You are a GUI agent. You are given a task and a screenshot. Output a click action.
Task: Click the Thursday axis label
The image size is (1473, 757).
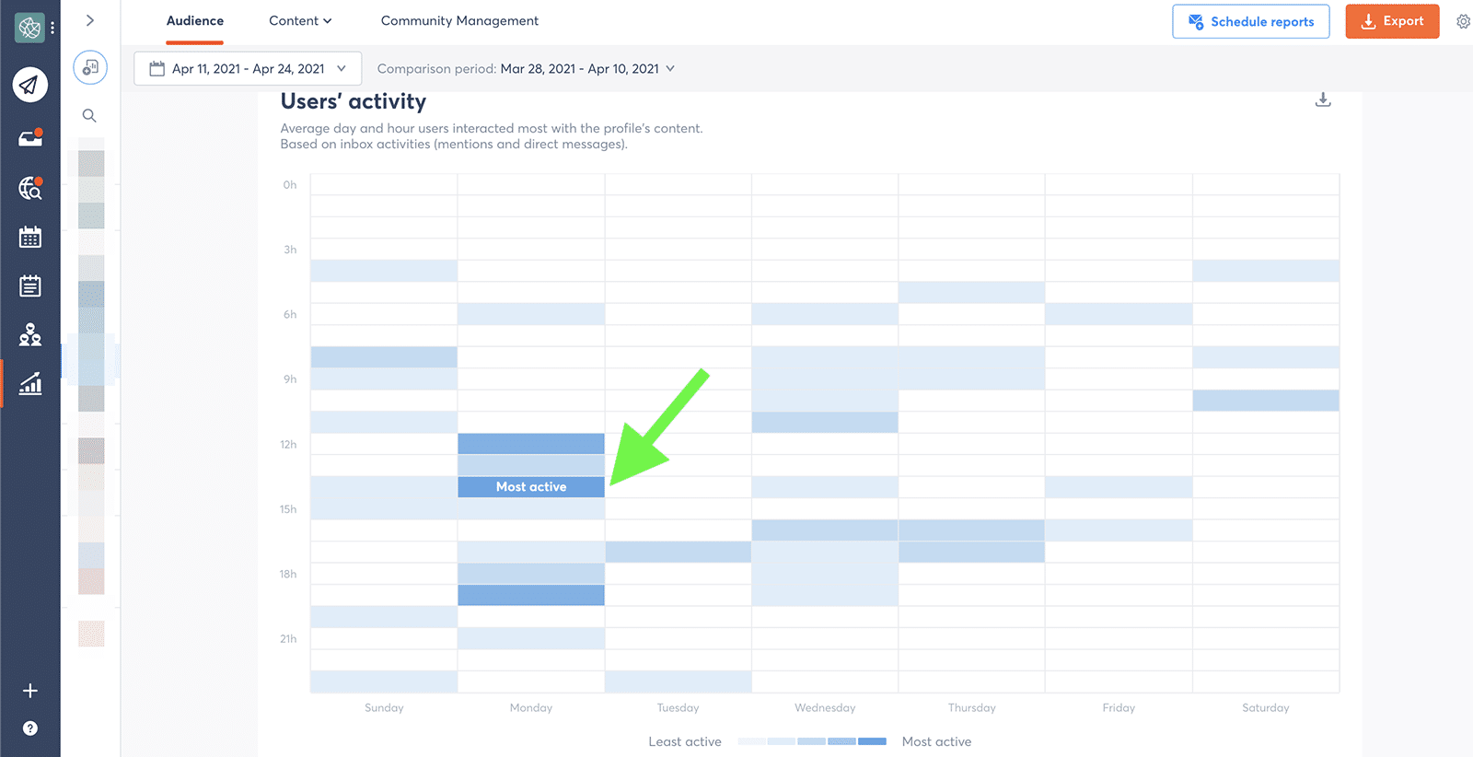pyautogui.click(x=972, y=708)
